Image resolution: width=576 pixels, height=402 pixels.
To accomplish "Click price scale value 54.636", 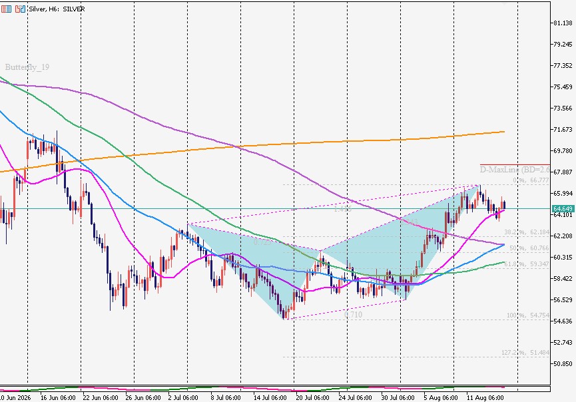I will (563, 321).
